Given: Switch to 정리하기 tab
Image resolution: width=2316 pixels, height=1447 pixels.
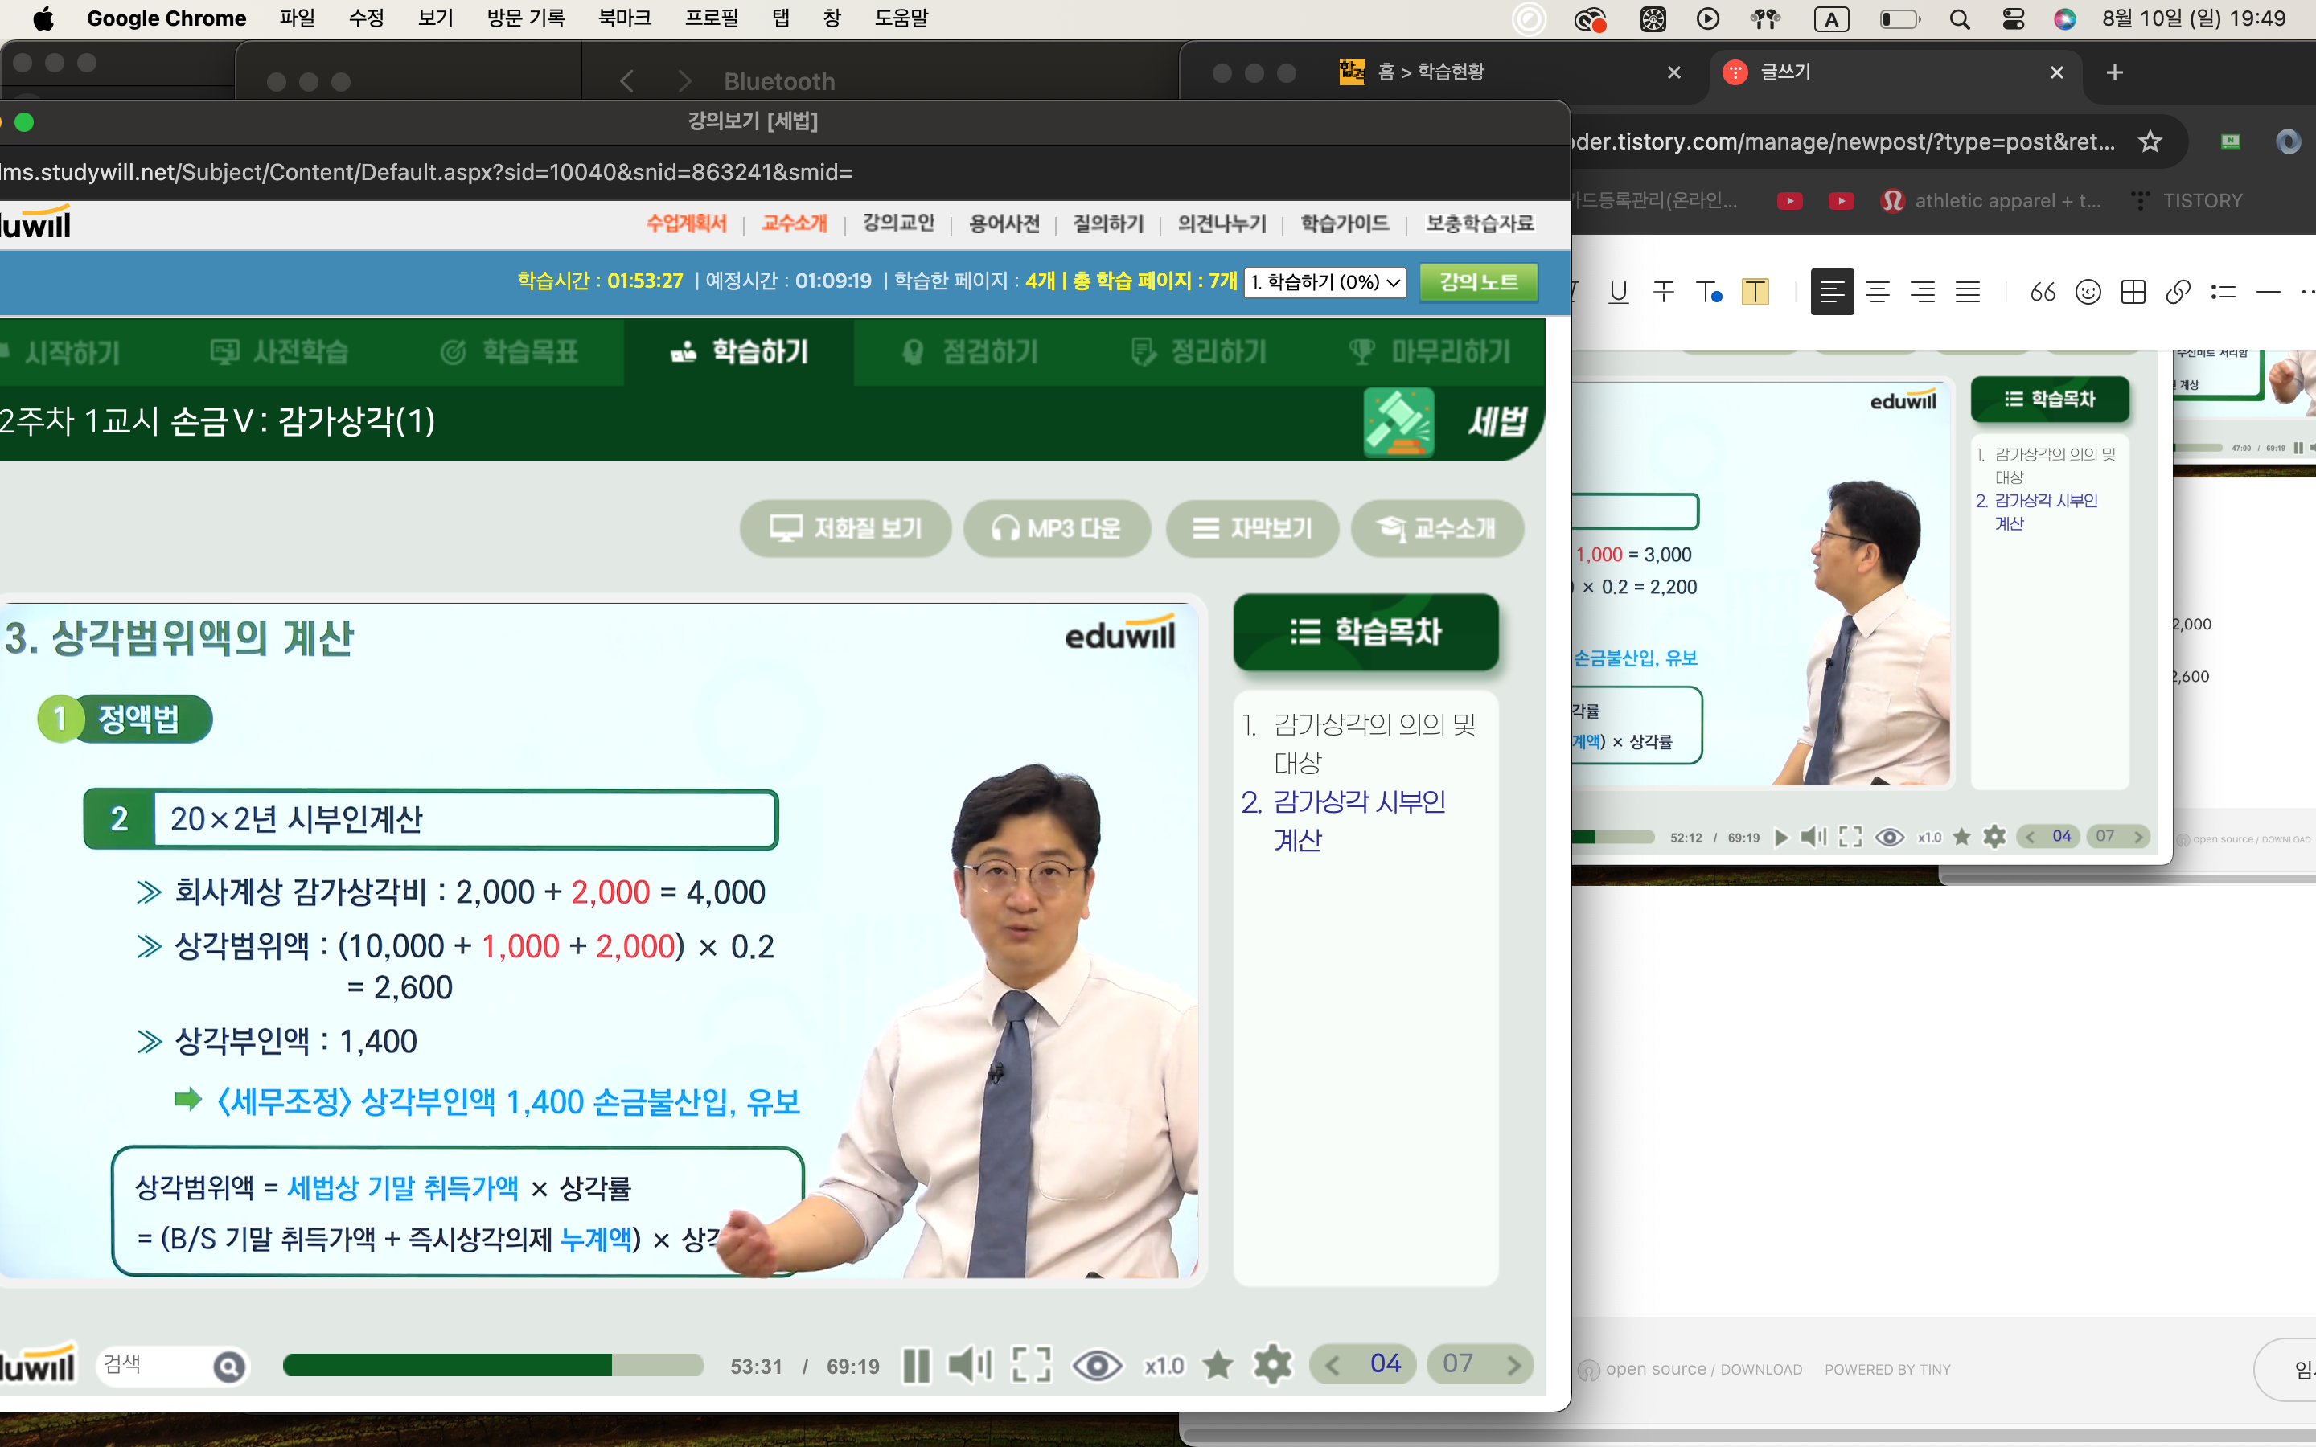Looking at the screenshot, I should pos(1198,352).
